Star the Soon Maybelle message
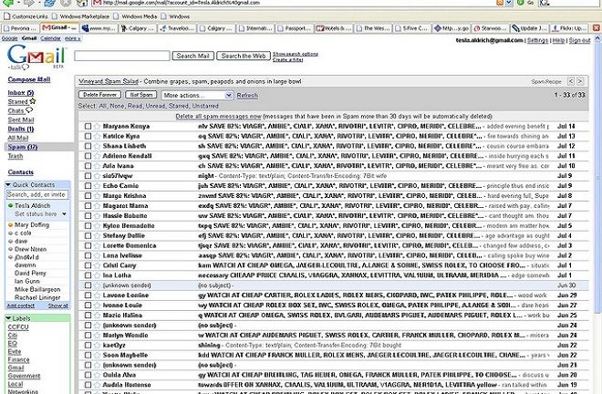The height and width of the screenshot is (394, 602). (97, 355)
